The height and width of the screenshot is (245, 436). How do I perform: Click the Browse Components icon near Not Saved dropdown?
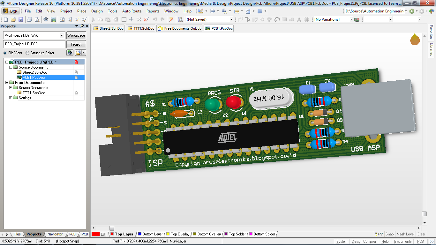[181, 19]
